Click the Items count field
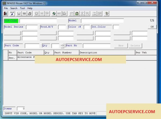This screenshot has width=161, height=119. tap(21, 109)
